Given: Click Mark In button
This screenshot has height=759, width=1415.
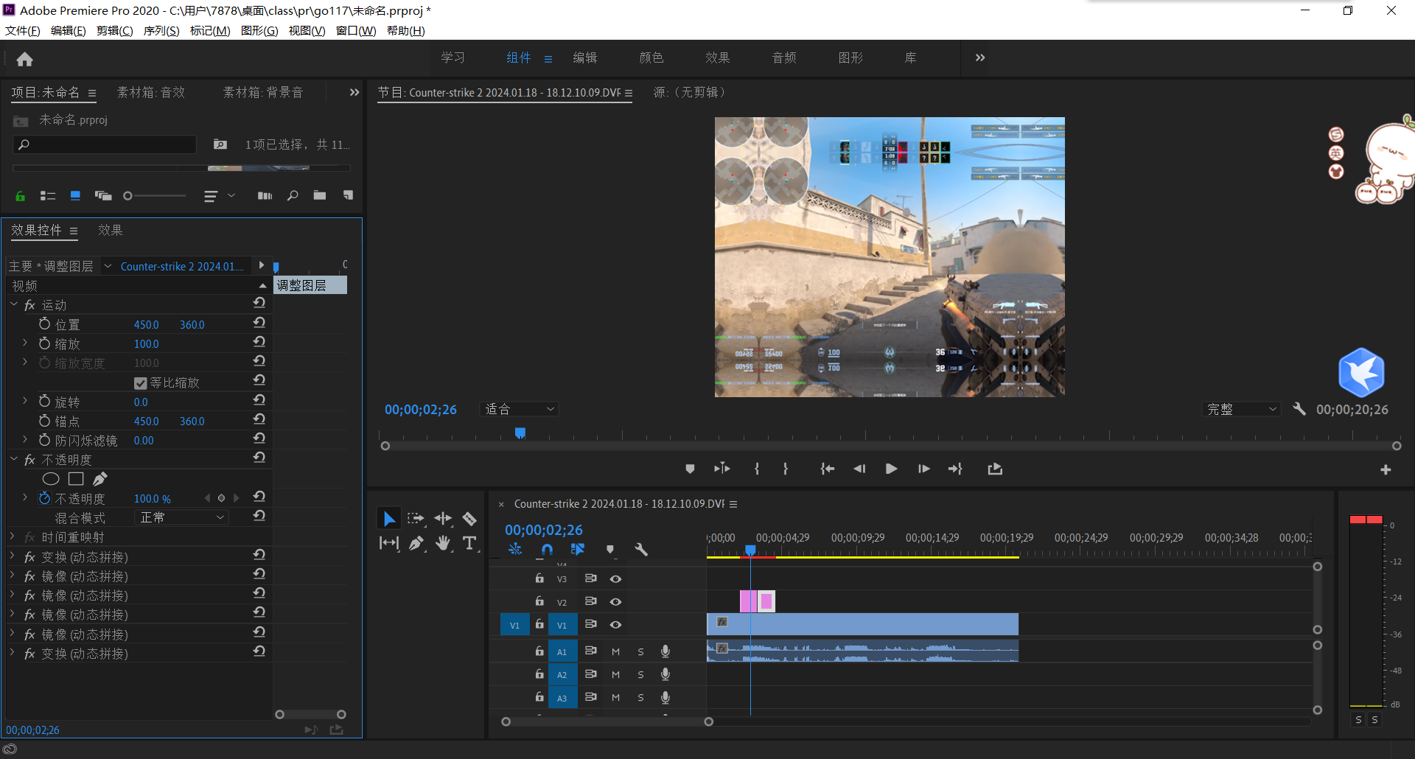Looking at the screenshot, I should (x=757, y=469).
